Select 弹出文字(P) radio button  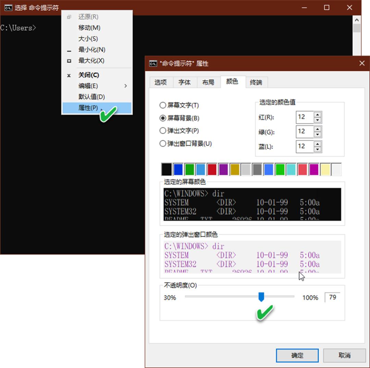tap(163, 131)
